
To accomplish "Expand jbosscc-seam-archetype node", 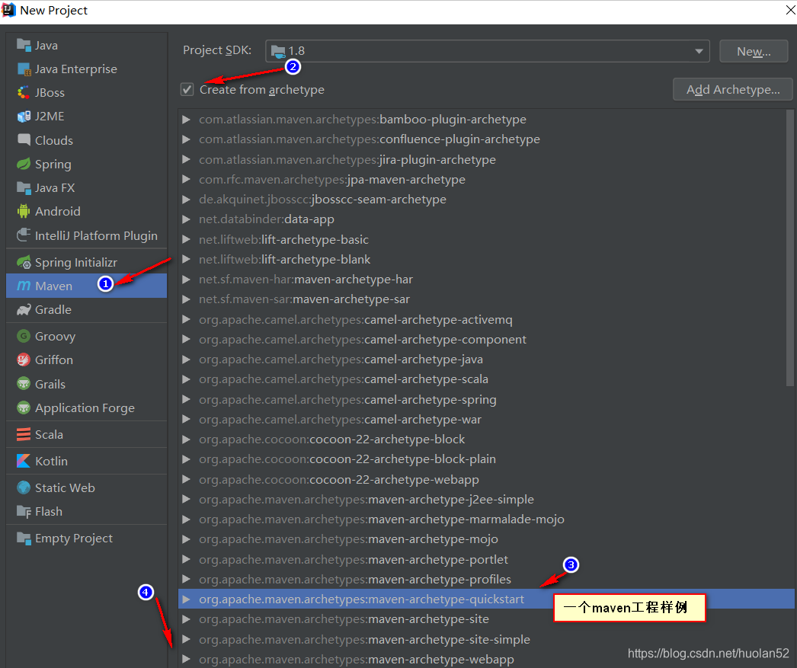I will click(187, 199).
